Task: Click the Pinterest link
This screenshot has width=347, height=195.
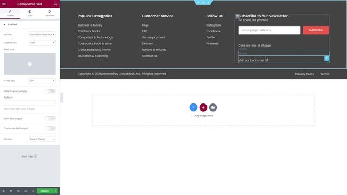Action: pos(212,43)
